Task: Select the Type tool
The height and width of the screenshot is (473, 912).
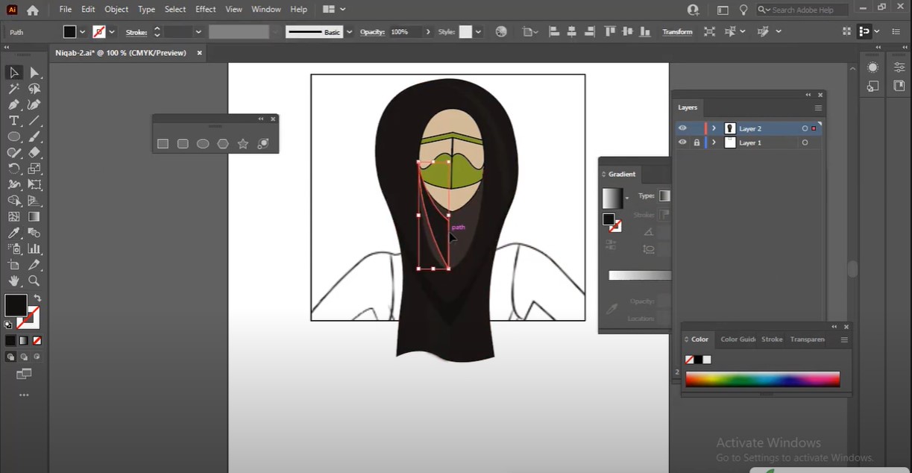Action: point(13,121)
